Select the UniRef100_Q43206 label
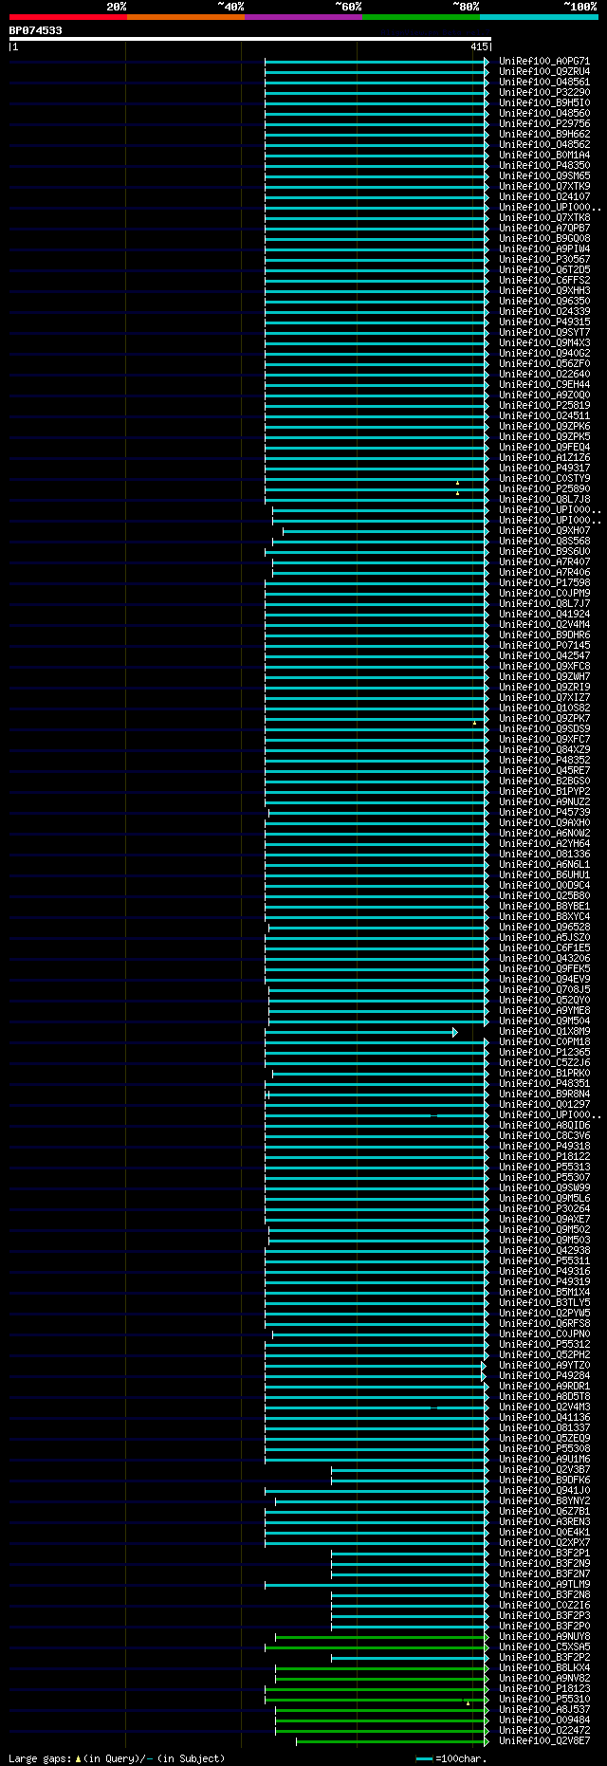The width and height of the screenshot is (607, 1766). pos(544,959)
